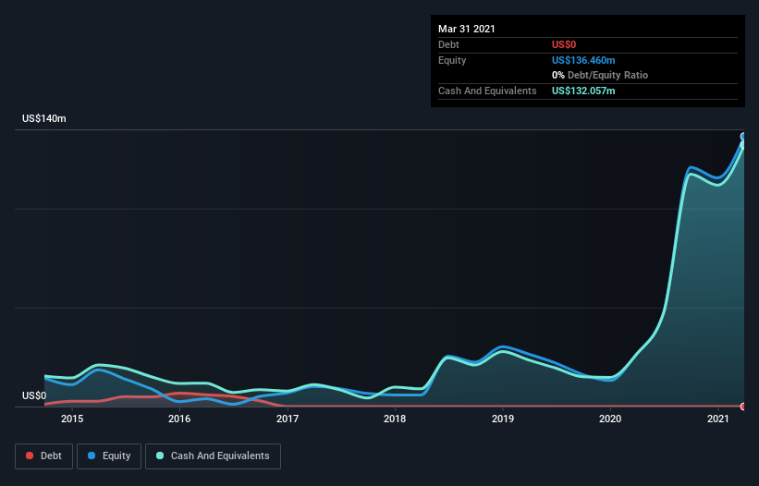Screen dimensions: 759x486
Task: Click the US$0 y-axis label
Action: 34,395
